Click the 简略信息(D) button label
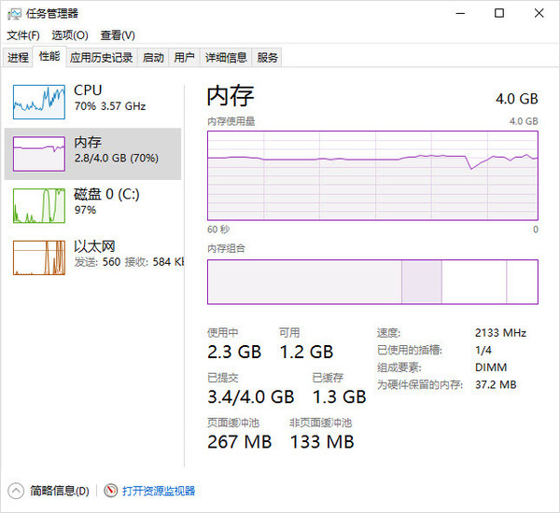This screenshot has height=513, width=560. 59,491
